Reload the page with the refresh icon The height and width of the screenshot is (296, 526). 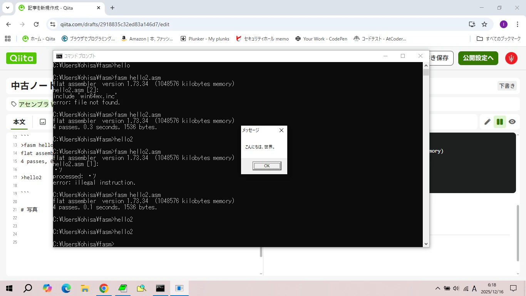(x=36, y=24)
